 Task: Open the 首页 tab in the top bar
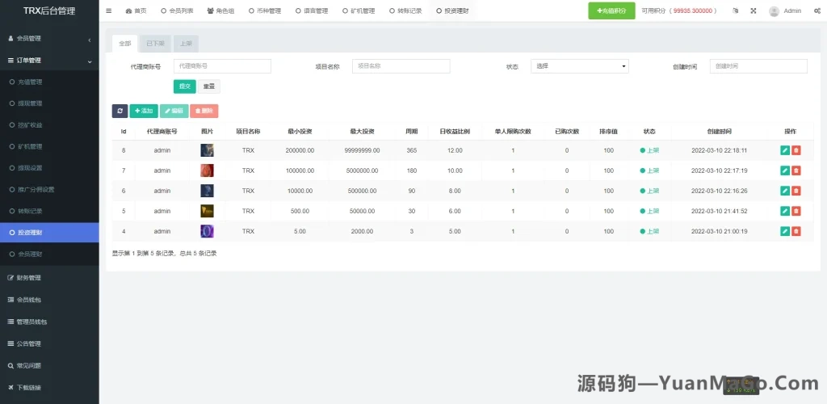click(x=136, y=11)
